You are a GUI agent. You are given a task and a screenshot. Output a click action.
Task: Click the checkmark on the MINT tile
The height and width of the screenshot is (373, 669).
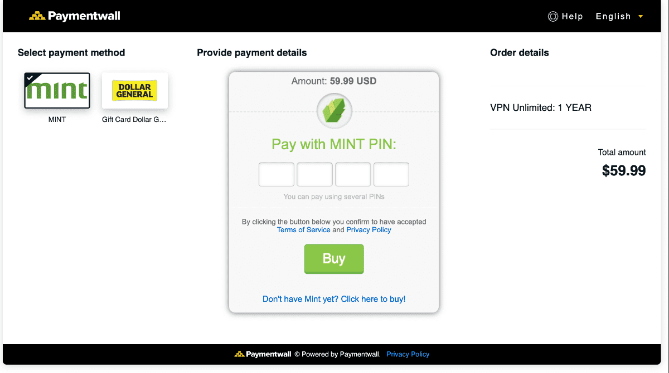click(30, 78)
